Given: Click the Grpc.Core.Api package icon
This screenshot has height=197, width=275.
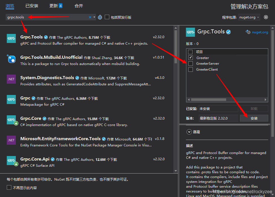Looking at the screenshot, I should point(11,161).
